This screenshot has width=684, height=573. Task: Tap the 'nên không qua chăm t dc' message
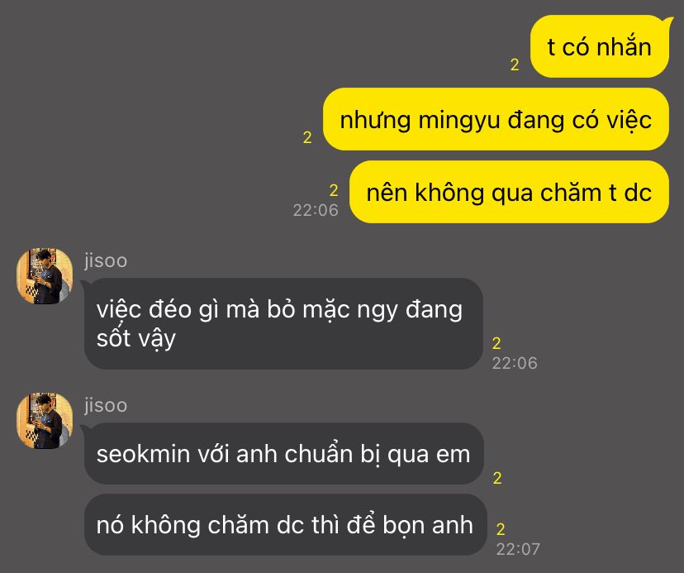(509, 192)
